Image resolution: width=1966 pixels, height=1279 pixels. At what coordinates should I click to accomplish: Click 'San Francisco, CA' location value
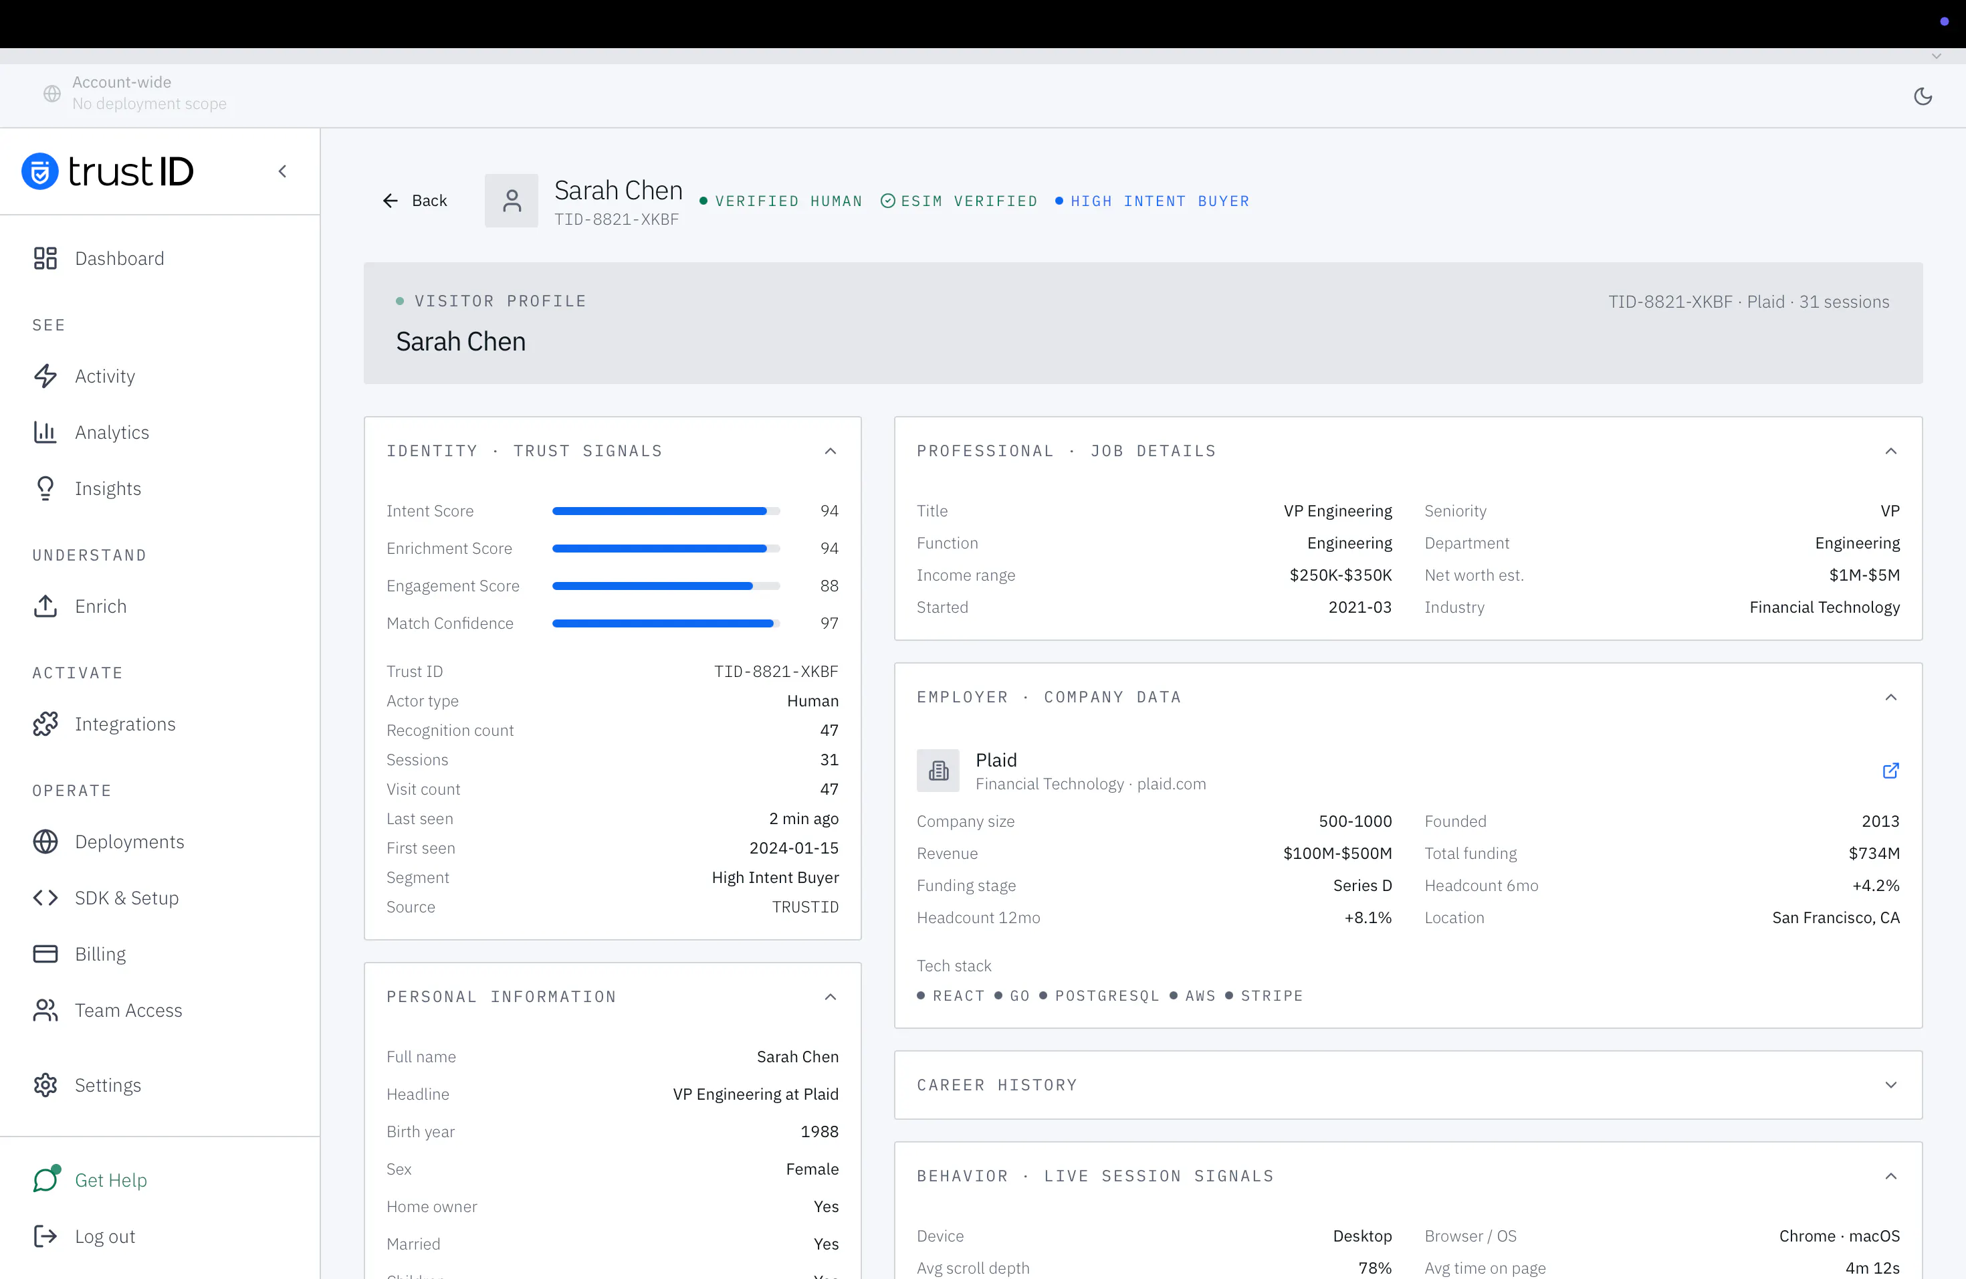coord(1836,918)
